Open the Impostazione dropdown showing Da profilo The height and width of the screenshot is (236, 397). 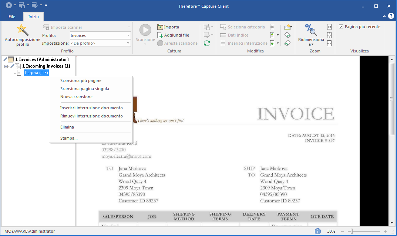[127, 43]
